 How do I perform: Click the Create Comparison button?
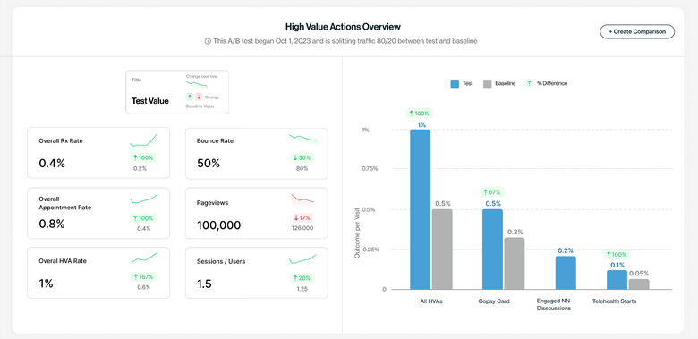click(637, 31)
